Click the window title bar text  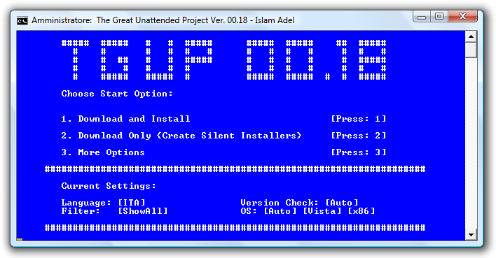[163, 20]
